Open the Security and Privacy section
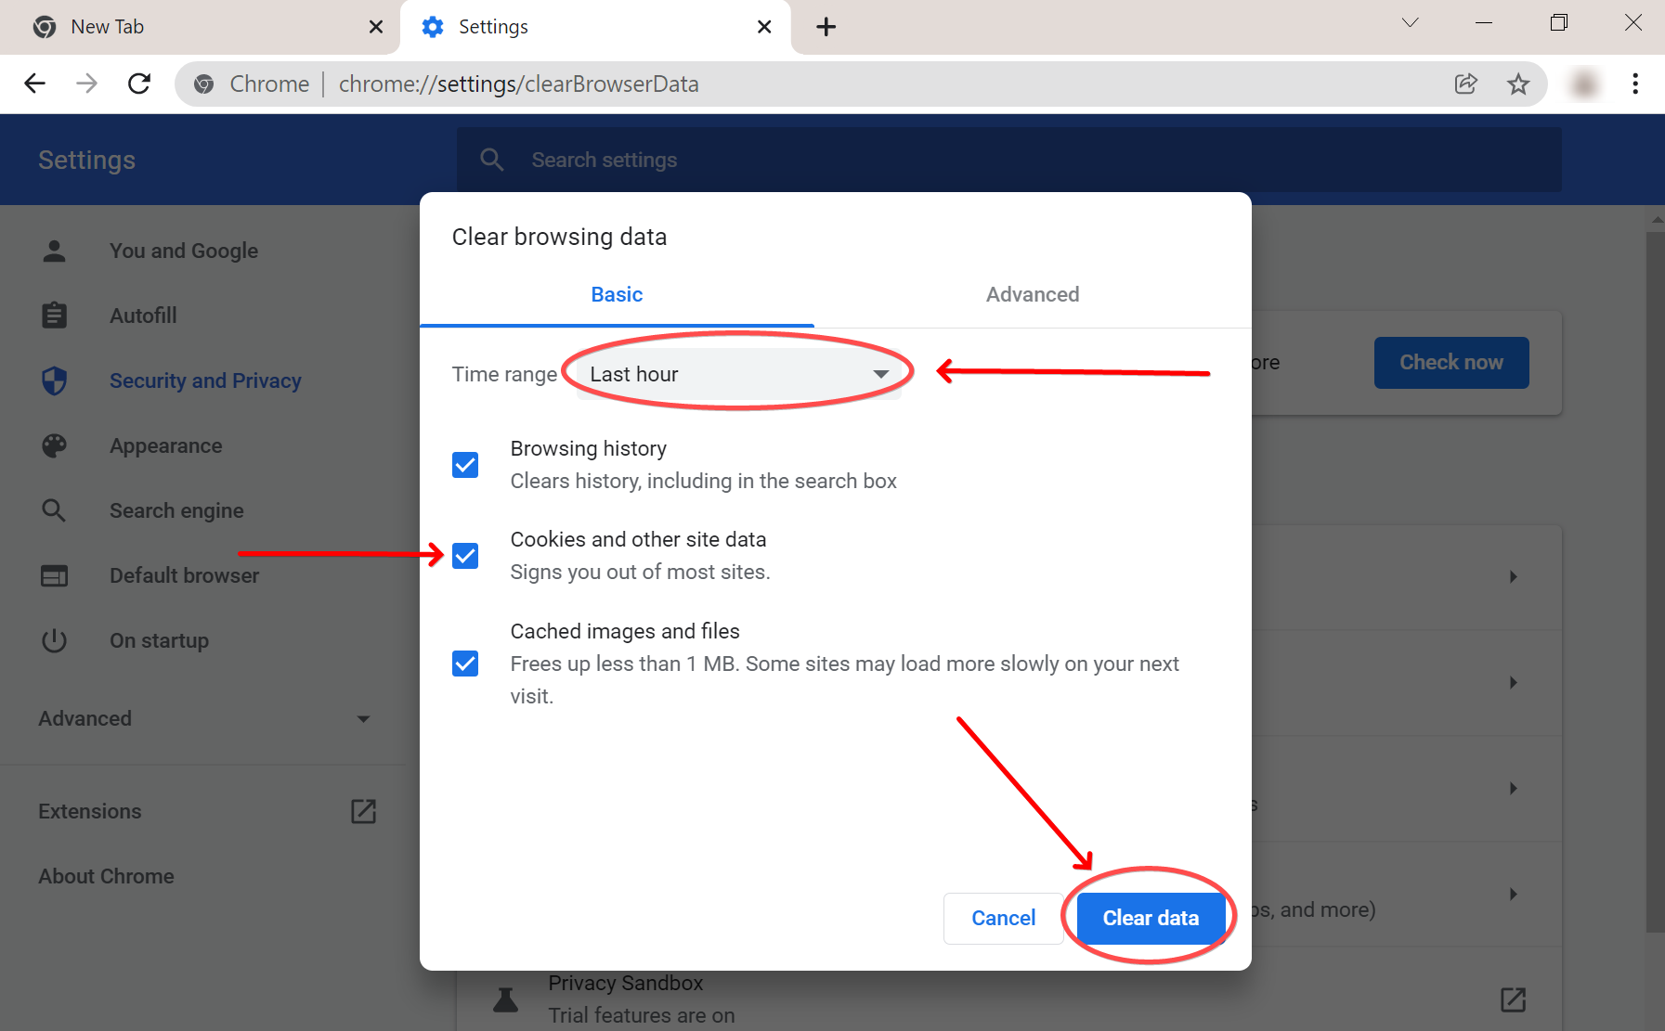Image resolution: width=1665 pixels, height=1031 pixels. click(205, 380)
